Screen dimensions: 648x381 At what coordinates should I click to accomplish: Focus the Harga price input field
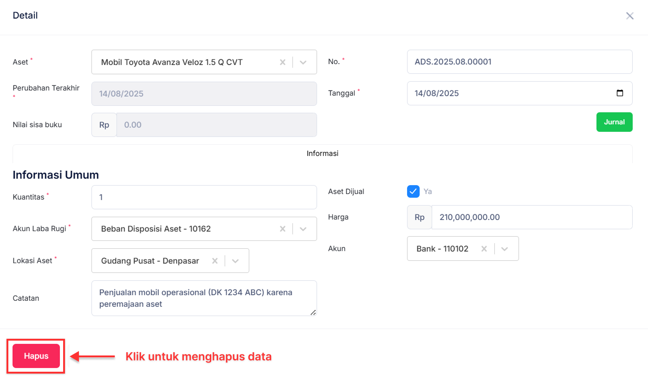(531, 217)
